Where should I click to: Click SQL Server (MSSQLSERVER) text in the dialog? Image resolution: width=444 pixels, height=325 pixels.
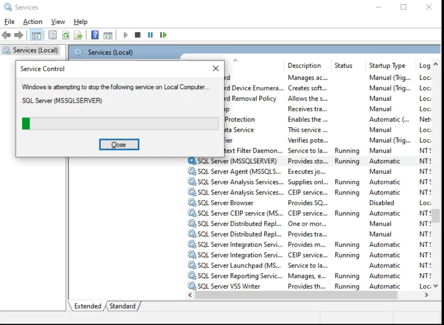coord(62,101)
